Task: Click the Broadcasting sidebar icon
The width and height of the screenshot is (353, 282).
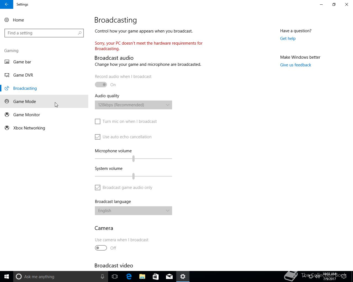Action: click(x=7, y=88)
